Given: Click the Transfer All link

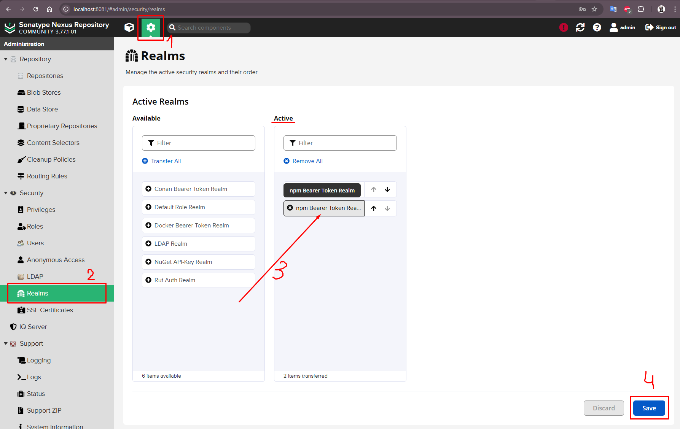Looking at the screenshot, I should (166, 161).
